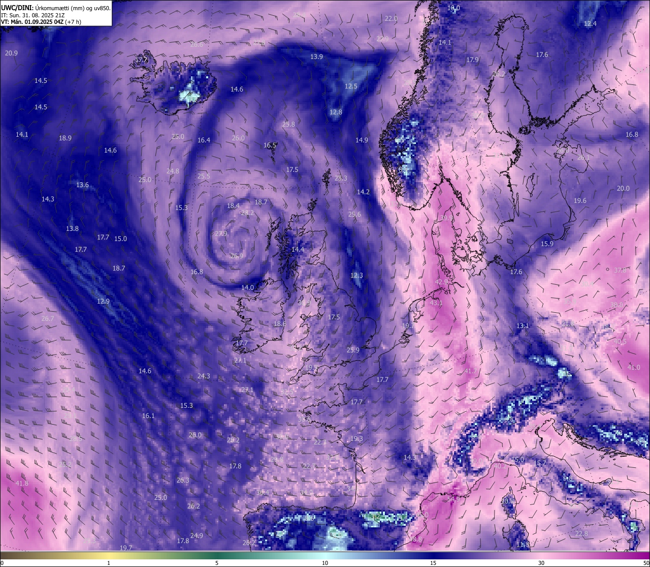650x567 pixels.
Task: Click the 26.3 value label
Action: [183, 480]
